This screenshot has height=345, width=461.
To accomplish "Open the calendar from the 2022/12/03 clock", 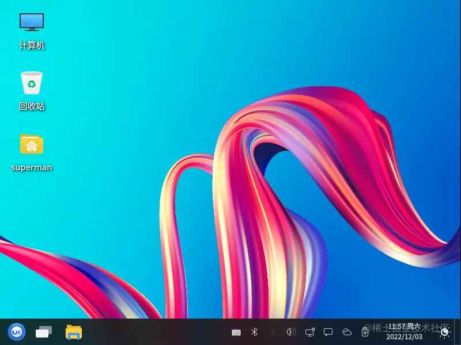I will coord(405,332).
